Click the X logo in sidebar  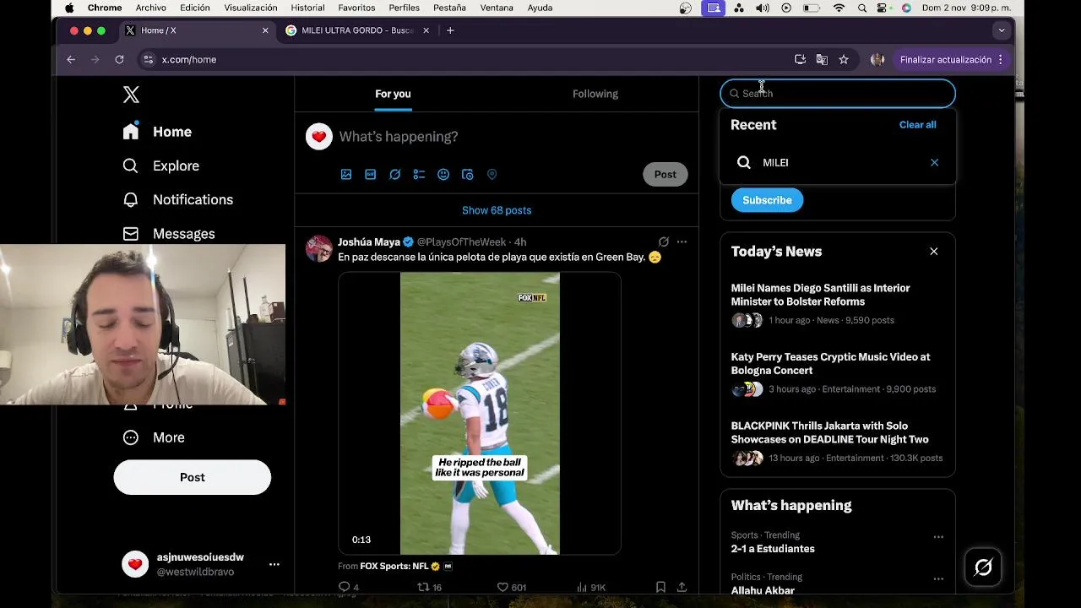(x=131, y=95)
